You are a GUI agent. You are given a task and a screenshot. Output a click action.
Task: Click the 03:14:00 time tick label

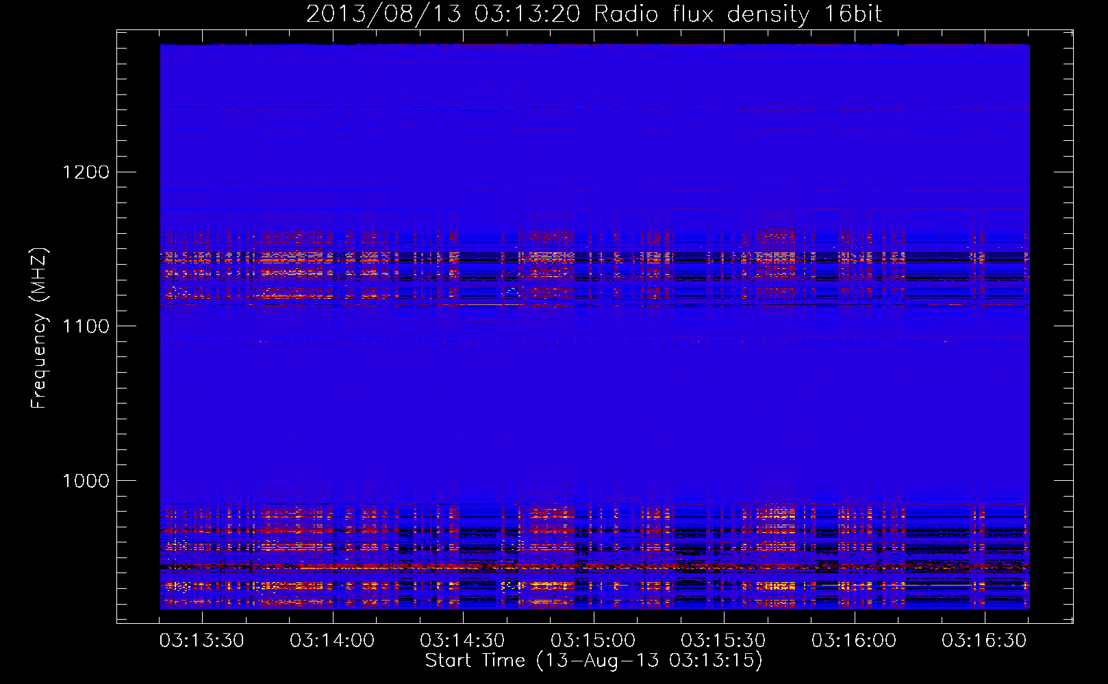click(x=332, y=641)
